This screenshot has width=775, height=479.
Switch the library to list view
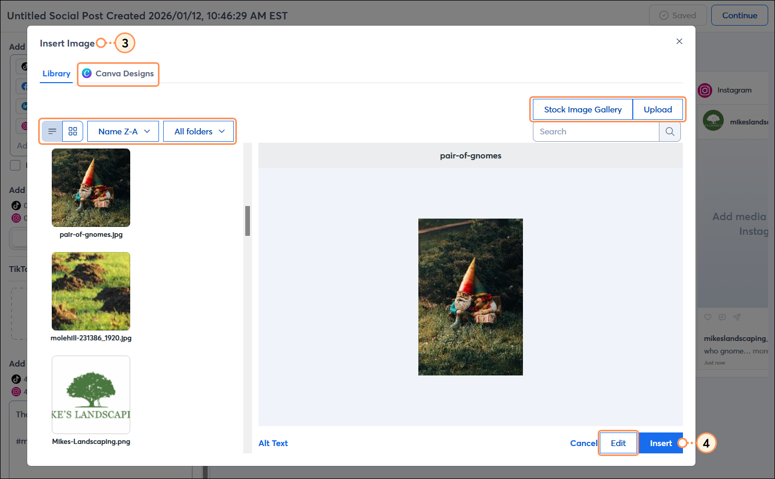[x=52, y=131]
